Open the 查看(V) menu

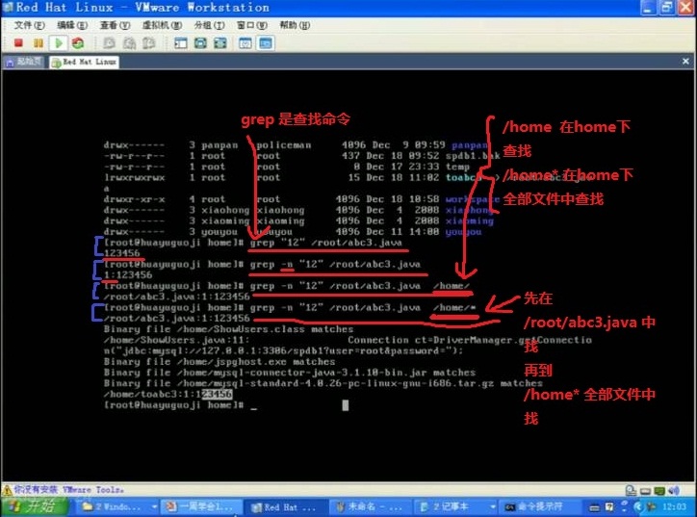(x=115, y=25)
